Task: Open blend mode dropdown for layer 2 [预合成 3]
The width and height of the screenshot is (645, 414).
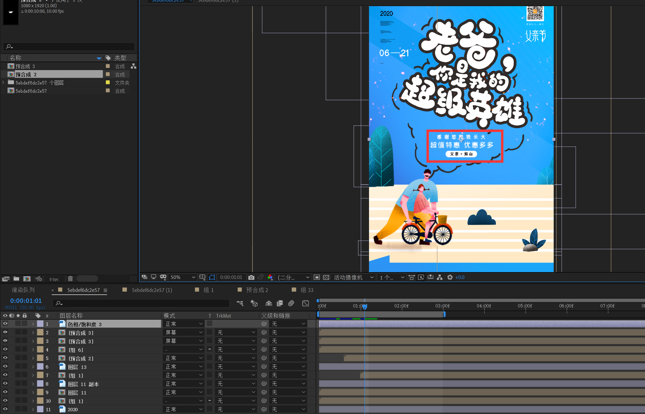Action: 184,332
